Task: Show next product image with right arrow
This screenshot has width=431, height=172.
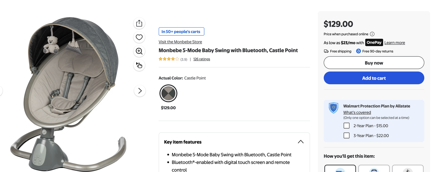Action: 140,91
